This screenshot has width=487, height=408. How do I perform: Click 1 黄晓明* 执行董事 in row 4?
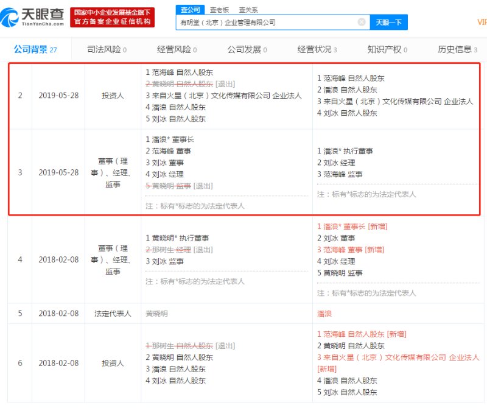tap(177, 238)
